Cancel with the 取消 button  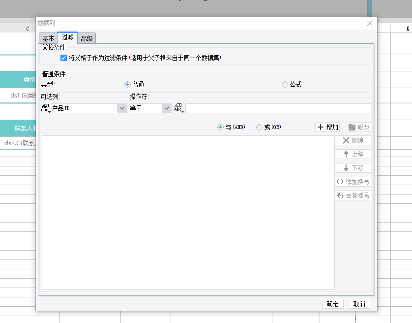coord(359,304)
